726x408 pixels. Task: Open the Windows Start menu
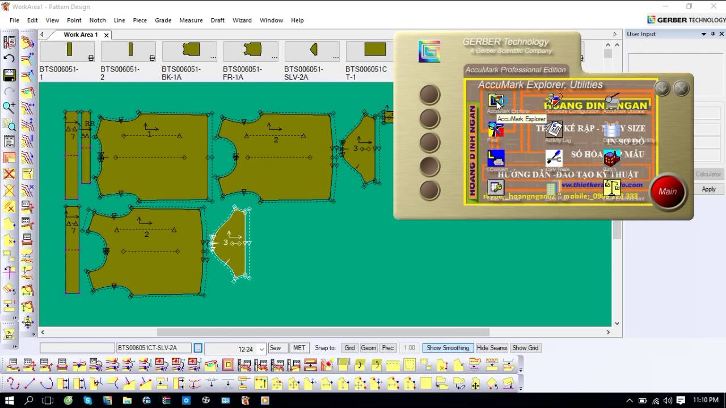click(10, 401)
